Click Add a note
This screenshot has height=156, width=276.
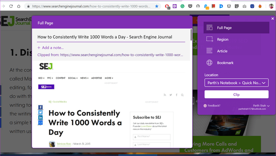coord(50,48)
